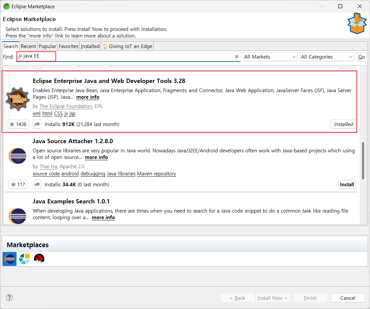Open the Giving IoT an Edge tab
Image resolution: width=370 pixels, height=309 pixels.
coord(127,46)
